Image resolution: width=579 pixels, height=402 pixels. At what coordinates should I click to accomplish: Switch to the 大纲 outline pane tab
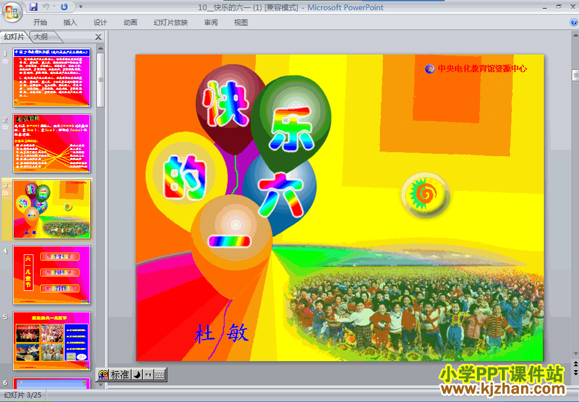tap(41, 36)
